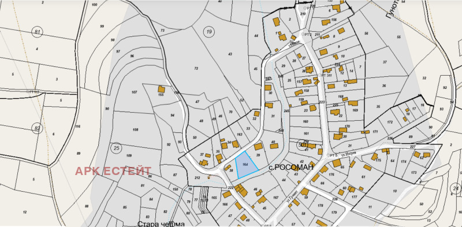Select parcel number 163
462x227 pixels.
[x=240, y=135]
